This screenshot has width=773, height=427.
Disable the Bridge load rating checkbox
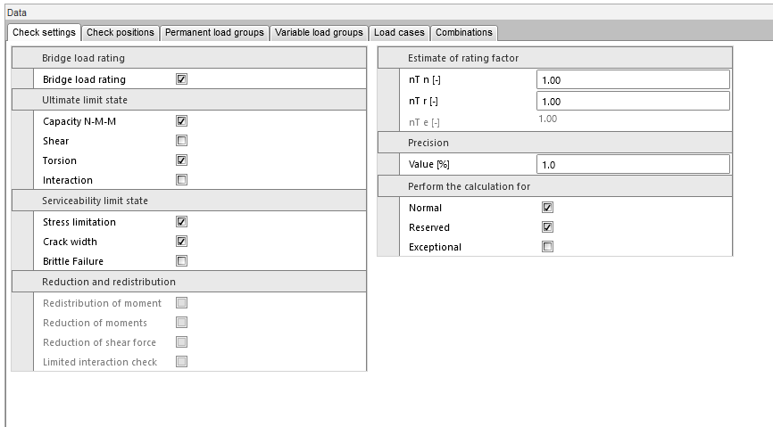(182, 79)
